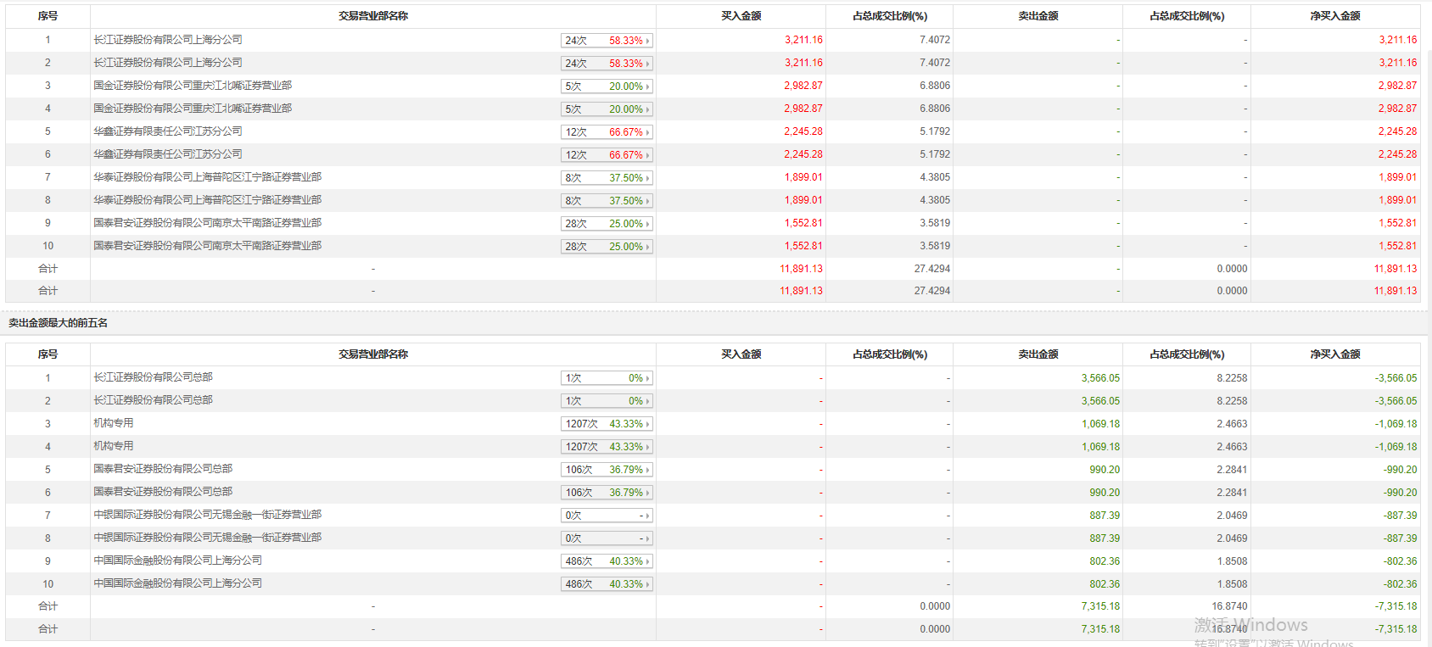The width and height of the screenshot is (1432, 647).
Task: Expand the 0次 box in 卖出 row 7
Action: 607,516
